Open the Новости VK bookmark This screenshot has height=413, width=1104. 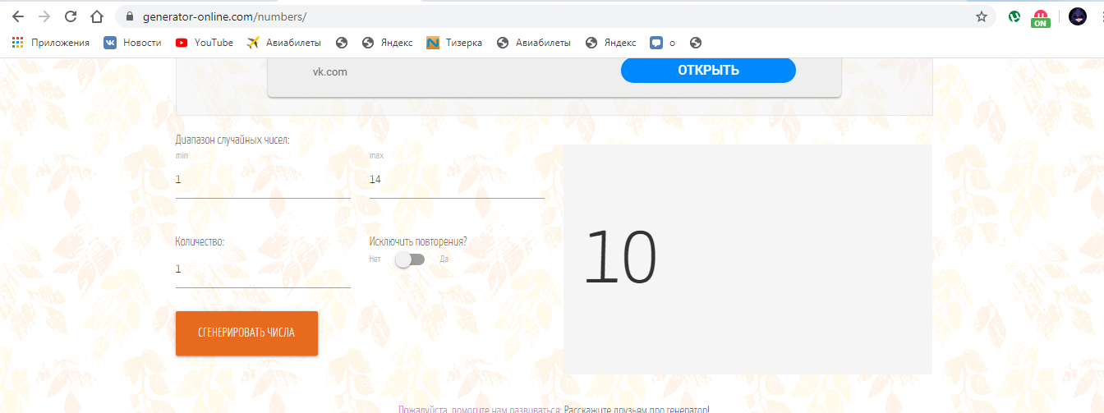(x=132, y=43)
